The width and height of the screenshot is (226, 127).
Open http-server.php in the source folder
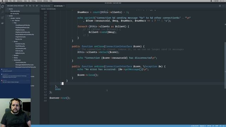15,11
